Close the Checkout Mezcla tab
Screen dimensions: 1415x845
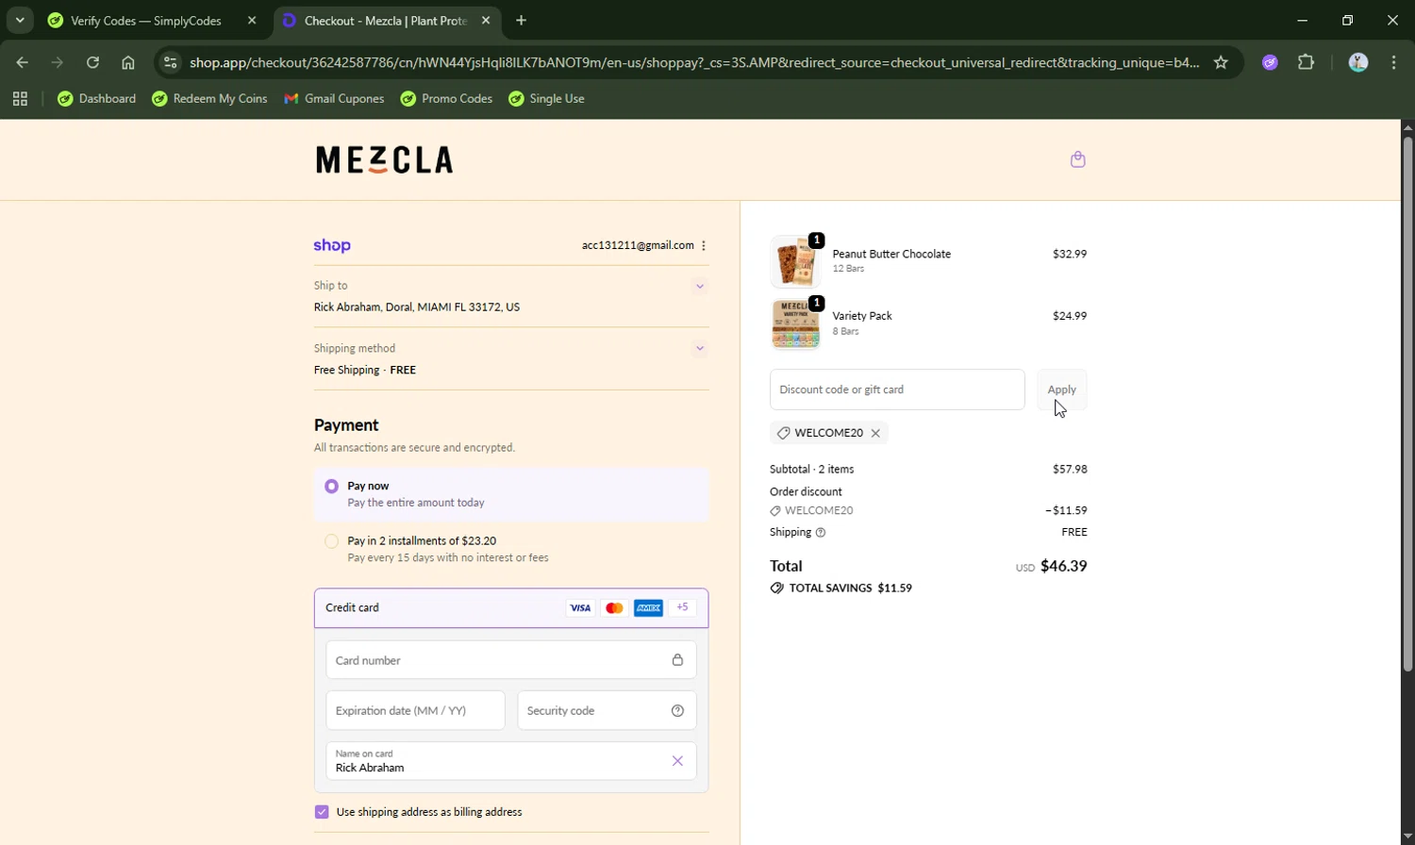[x=486, y=21]
